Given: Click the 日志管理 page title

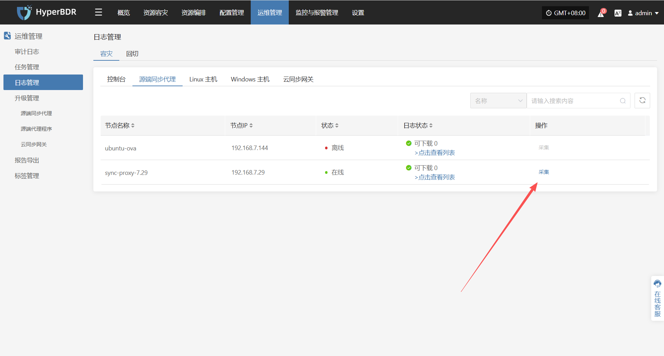Looking at the screenshot, I should tap(107, 37).
